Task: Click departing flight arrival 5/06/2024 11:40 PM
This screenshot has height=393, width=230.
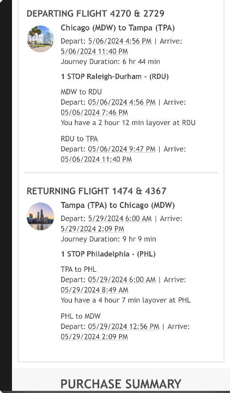Action: 94,51
